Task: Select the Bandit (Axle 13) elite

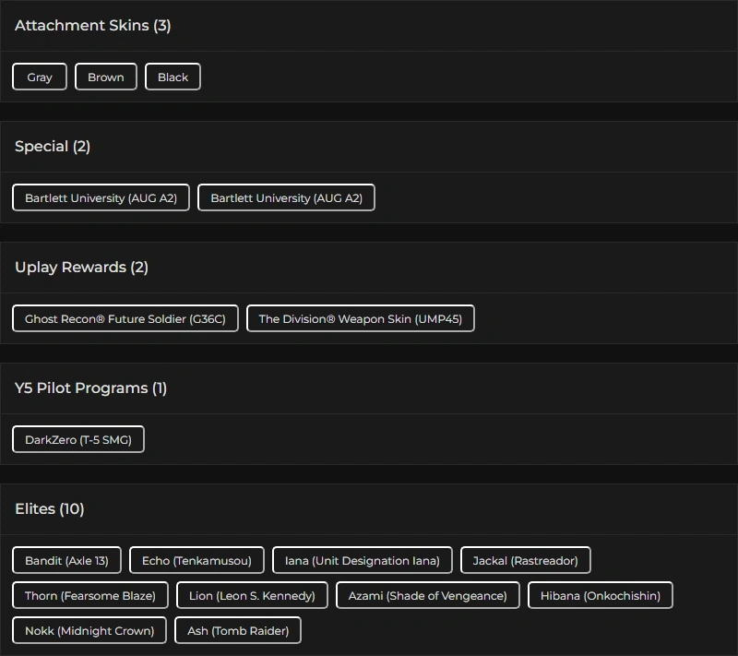Action: click(66, 560)
